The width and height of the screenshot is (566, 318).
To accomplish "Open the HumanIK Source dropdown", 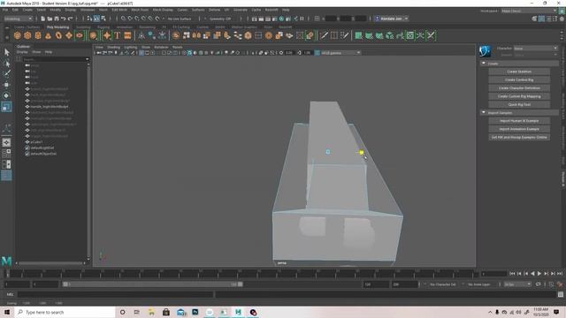I will [x=536, y=55].
